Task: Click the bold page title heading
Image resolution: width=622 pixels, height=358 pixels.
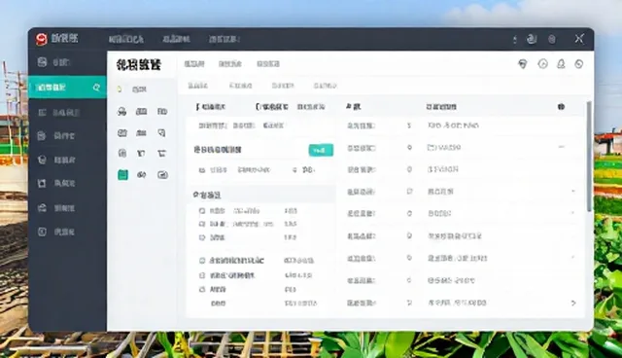Action: click(138, 65)
